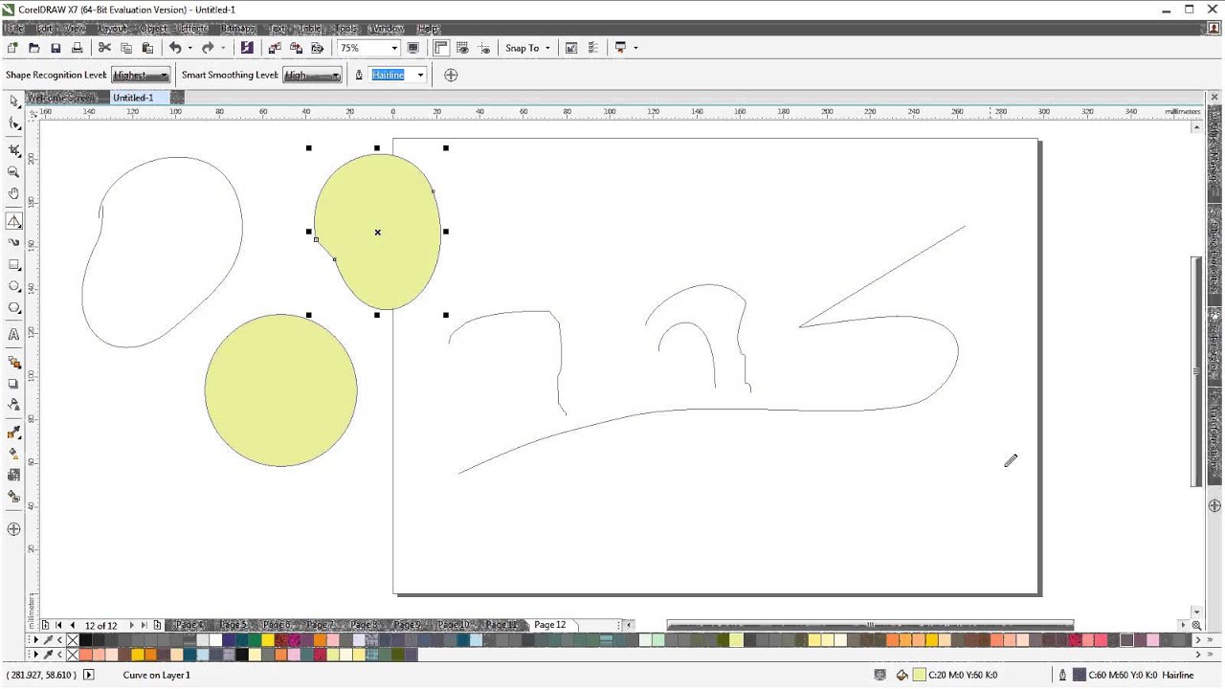Select the Crop tool
This screenshot has height=689, width=1225.
point(13,150)
